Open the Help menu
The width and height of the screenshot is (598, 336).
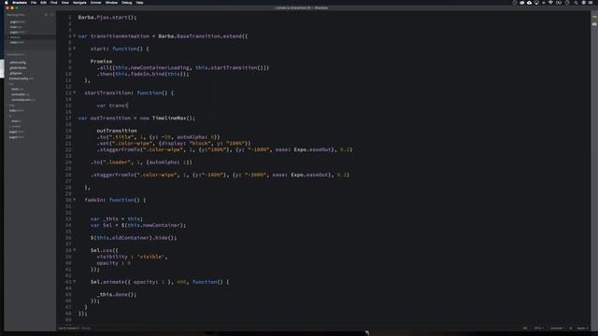coord(139,3)
